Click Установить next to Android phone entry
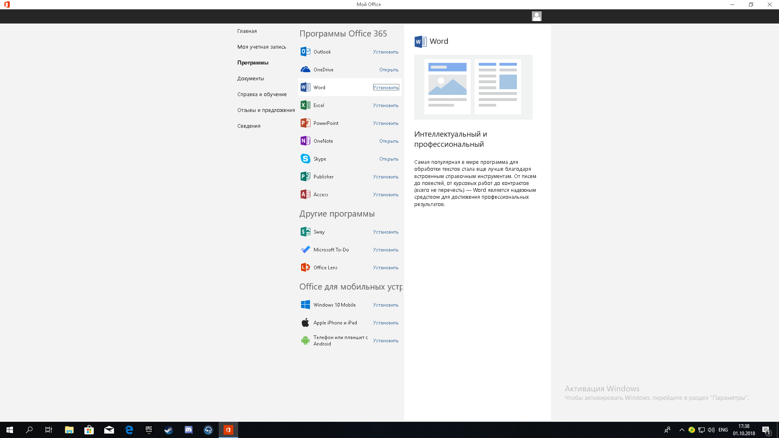779x438 pixels. tap(386, 341)
